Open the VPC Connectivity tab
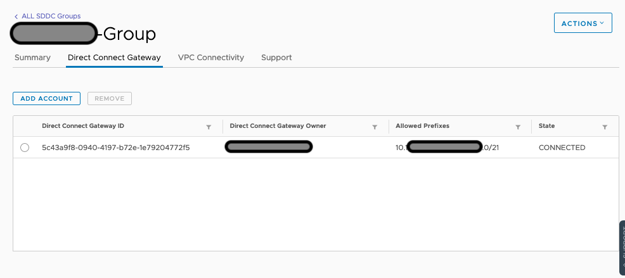The image size is (625, 278). click(x=210, y=58)
